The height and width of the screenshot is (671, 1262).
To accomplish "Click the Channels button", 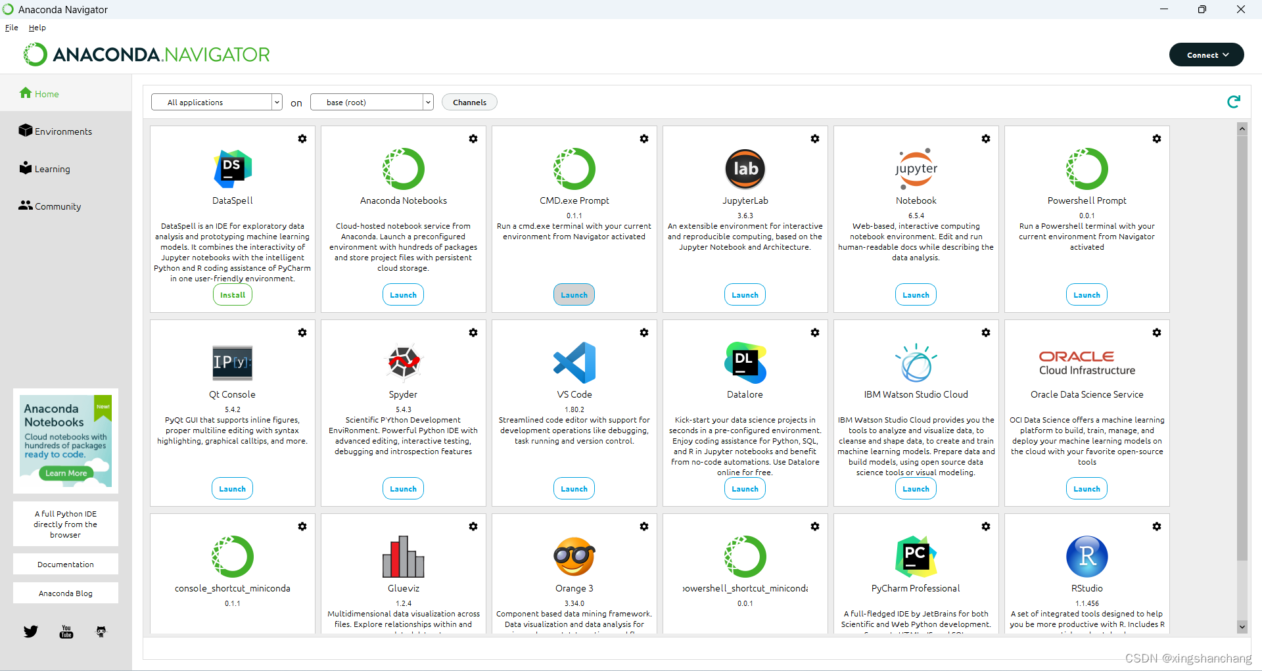I will [x=470, y=102].
